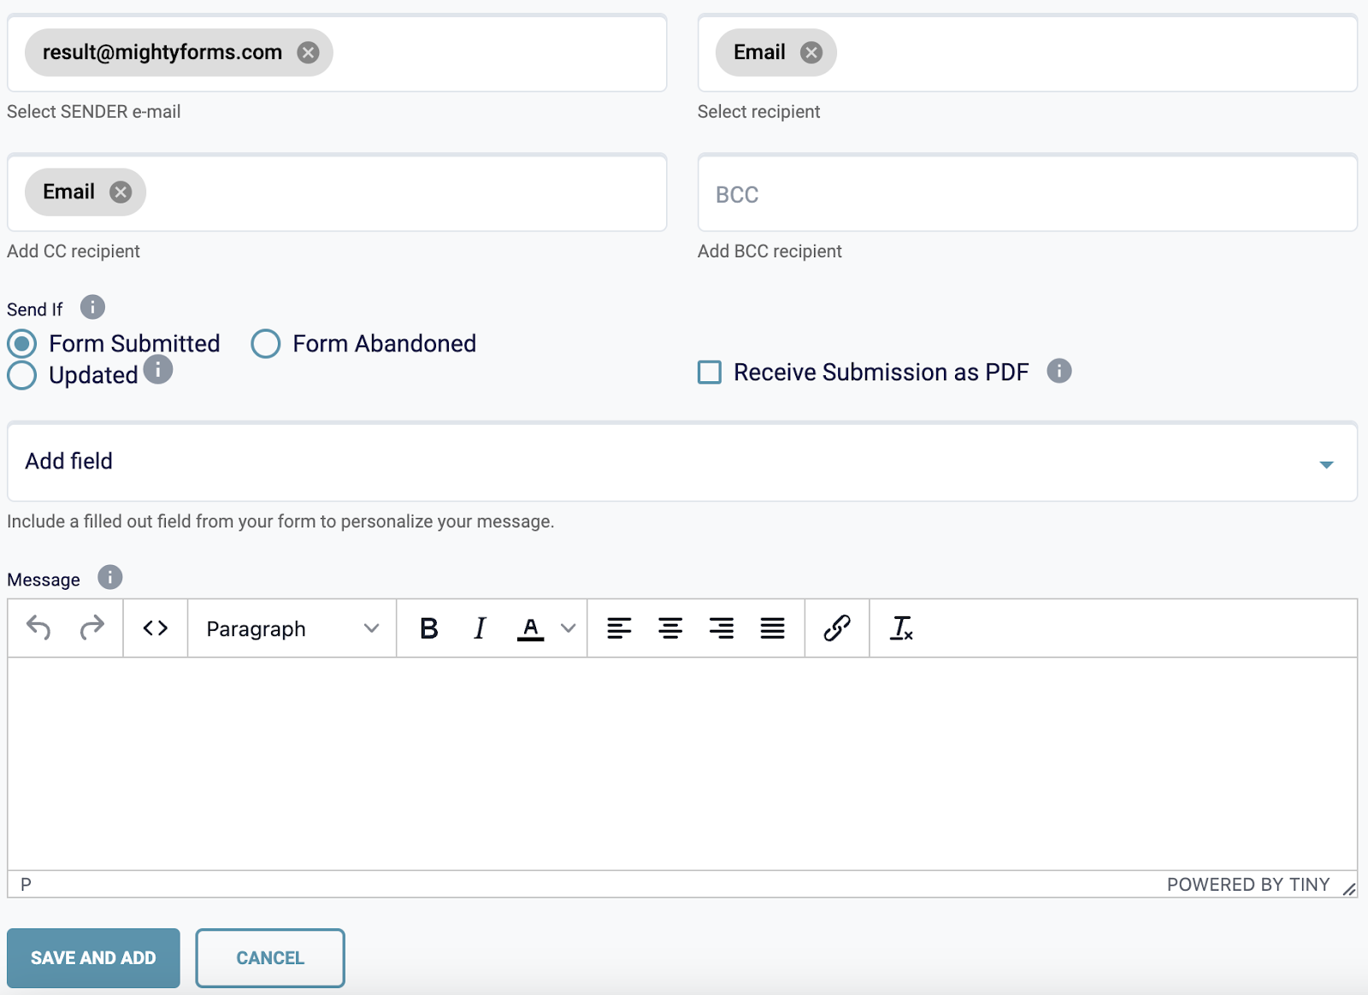
Task: Remove result@mightyforms.com sender chip
Action: click(x=308, y=53)
